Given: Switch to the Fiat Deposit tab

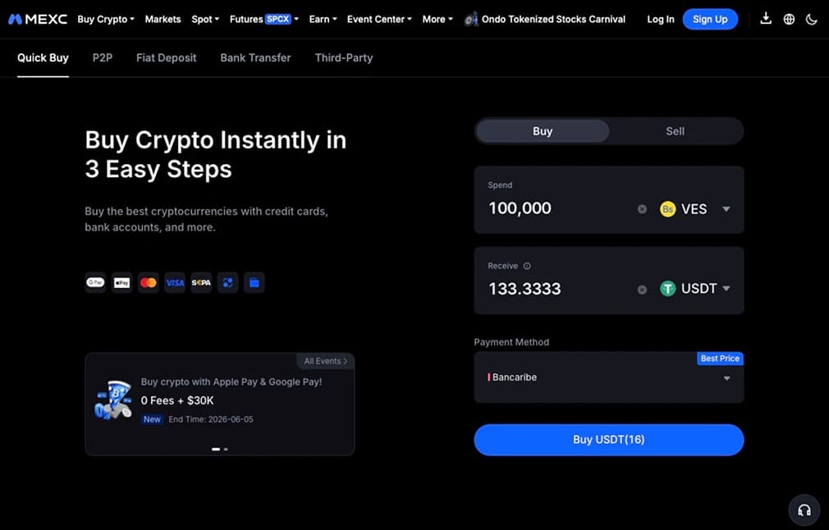Looking at the screenshot, I should coord(166,58).
